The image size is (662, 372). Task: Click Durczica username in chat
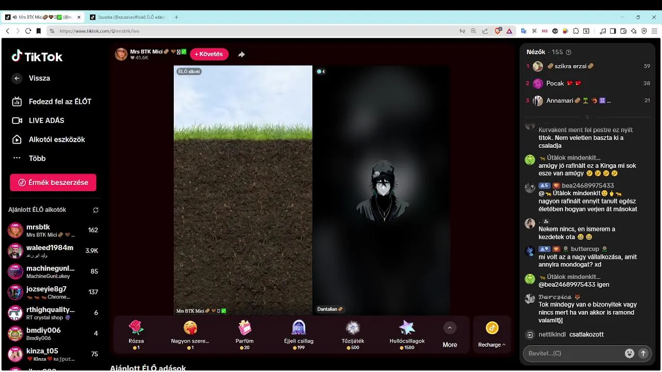(x=555, y=297)
